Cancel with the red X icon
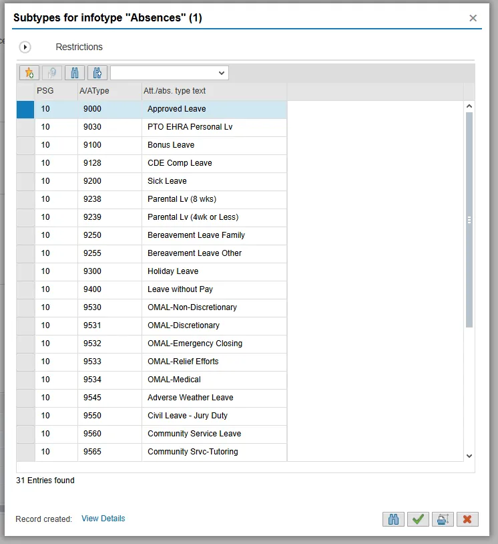The width and height of the screenshot is (498, 544). click(x=467, y=519)
